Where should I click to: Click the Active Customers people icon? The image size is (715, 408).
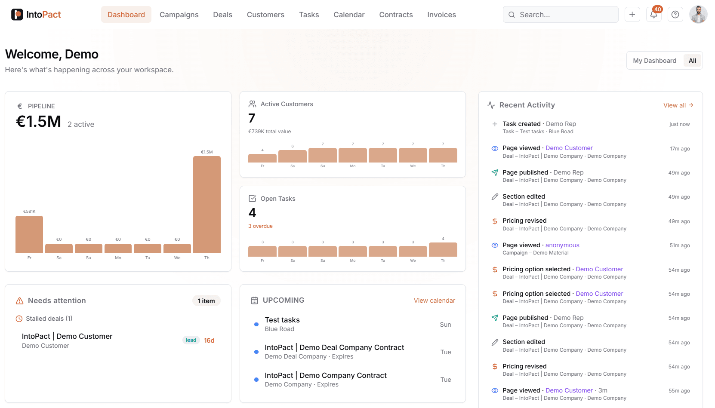point(253,104)
